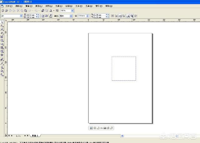Open the Fill tool flyout
This screenshot has height=143, width=200.
[2, 71]
